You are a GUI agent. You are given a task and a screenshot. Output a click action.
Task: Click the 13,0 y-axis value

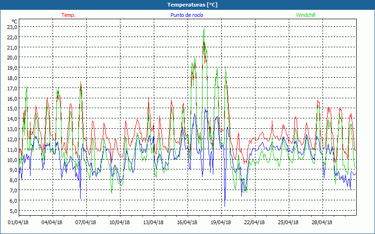click(12, 129)
